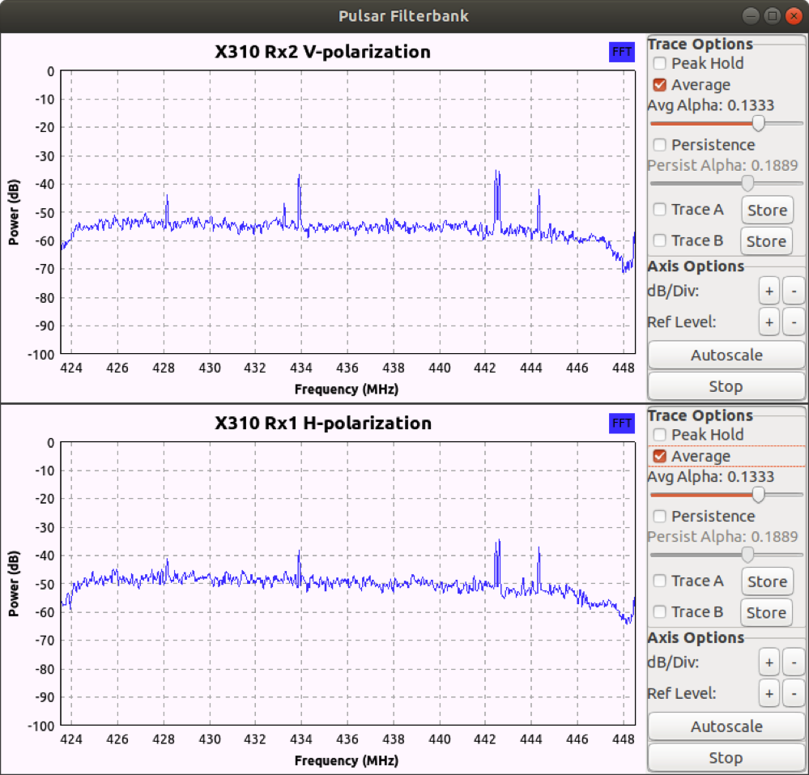
Task: Click the Persist Alpha slider handle for H-polarization
Action: coord(747,554)
